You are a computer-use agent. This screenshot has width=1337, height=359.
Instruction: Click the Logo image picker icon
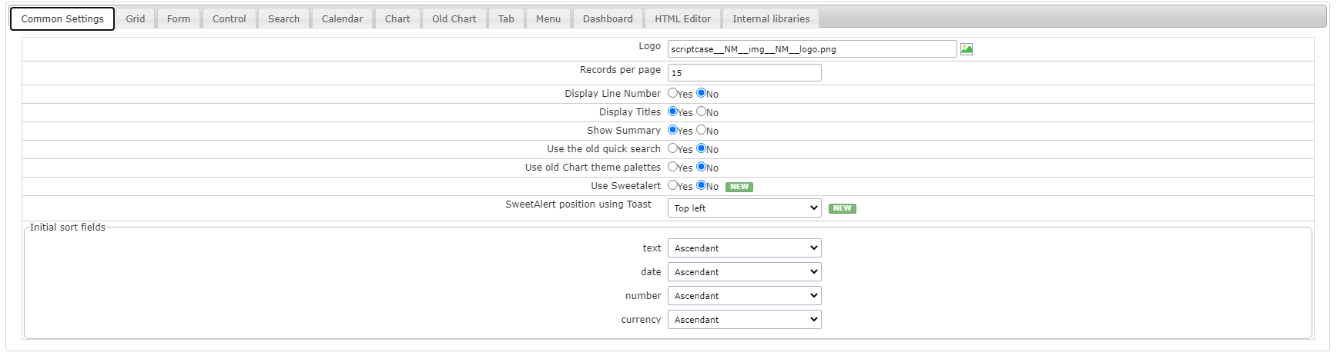(x=967, y=49)
